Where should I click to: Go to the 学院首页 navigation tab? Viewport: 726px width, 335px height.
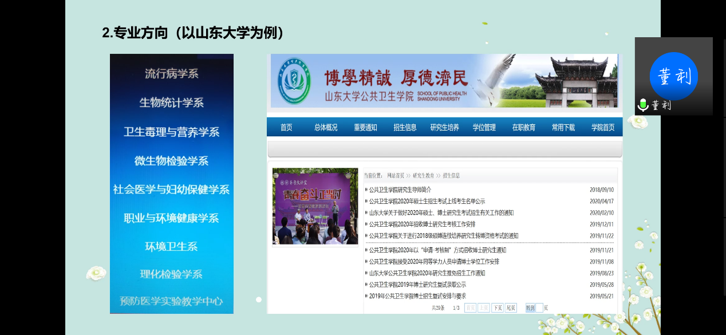coord(603,128)
